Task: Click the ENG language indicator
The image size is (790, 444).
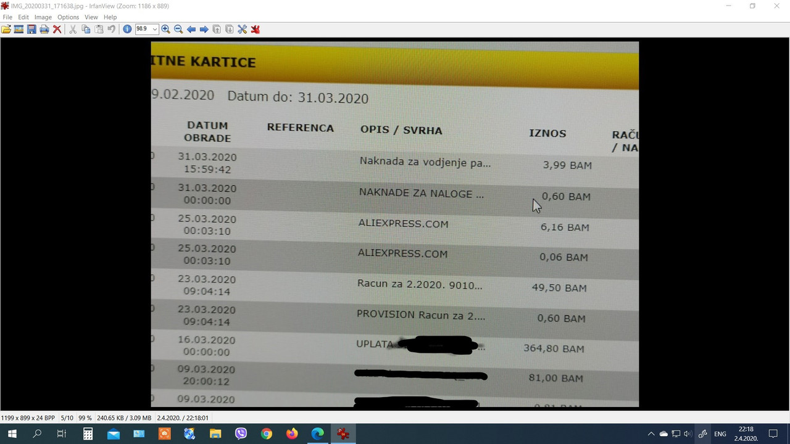Action: coord(720,434)
